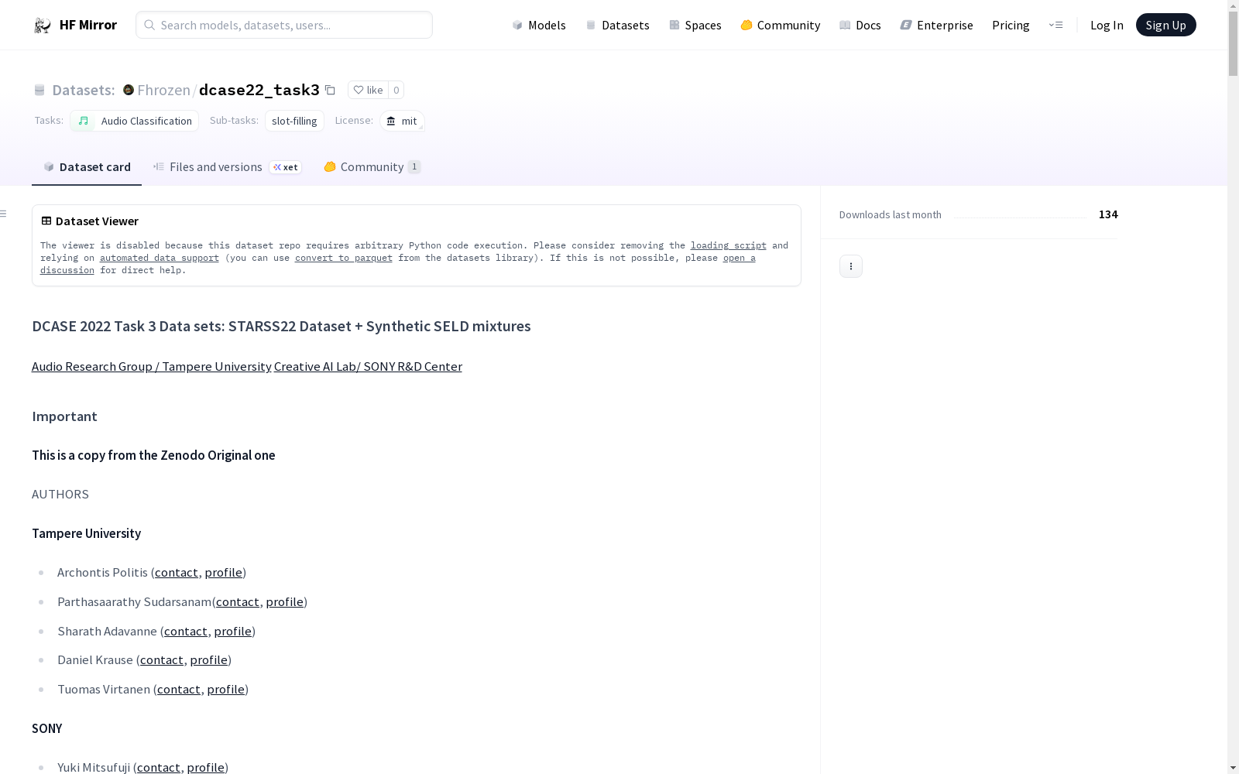Open the table of contents sidebar toggle
The image size is (1239, 774).
click(4, 214)
